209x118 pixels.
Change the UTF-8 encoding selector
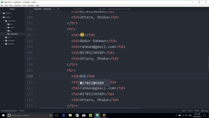(x=190, y=111)
